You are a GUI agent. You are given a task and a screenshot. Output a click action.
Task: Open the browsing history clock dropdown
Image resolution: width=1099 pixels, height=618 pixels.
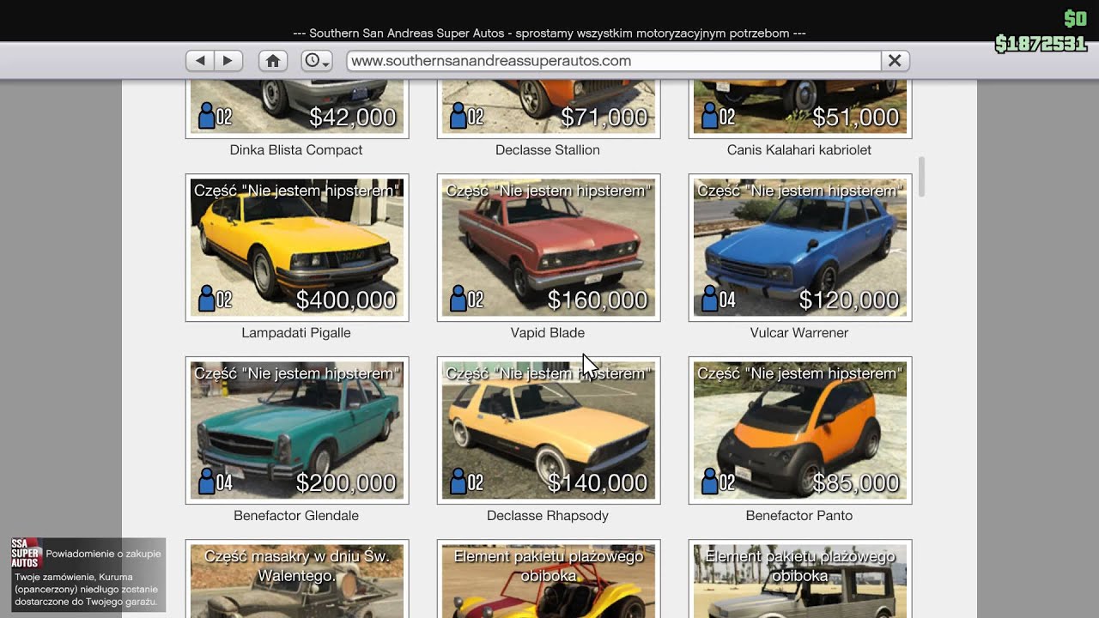coord(317,61)
